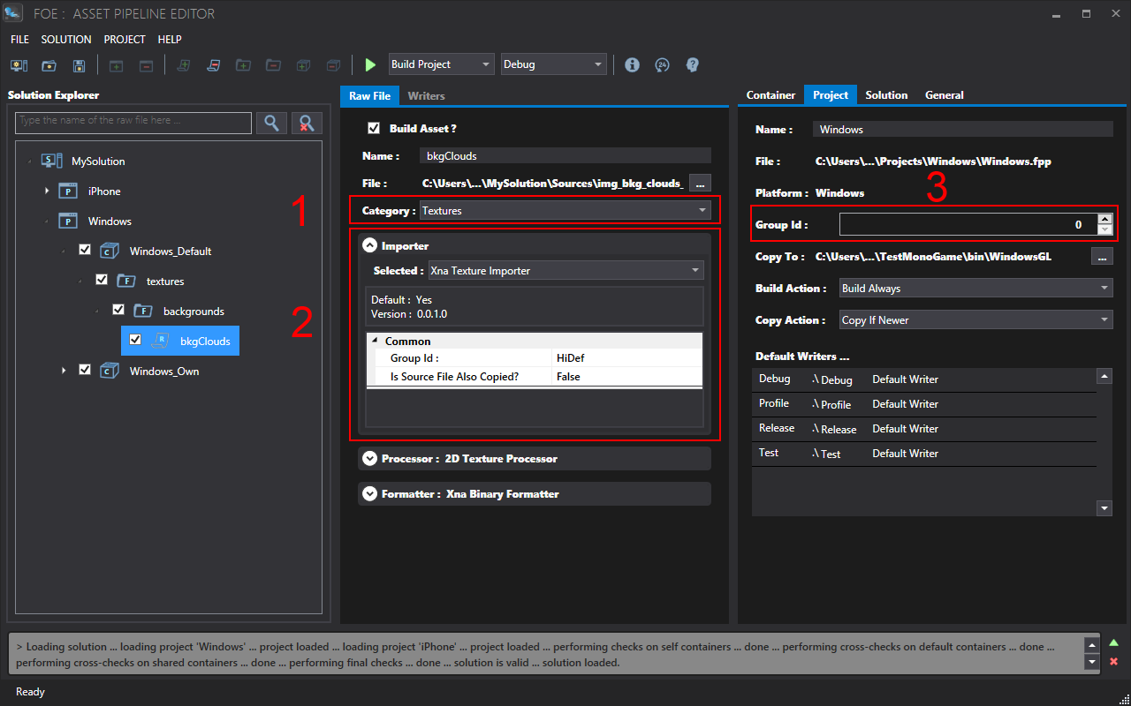
Task: Click the green Run build play icon
Action: coord(370,64)
